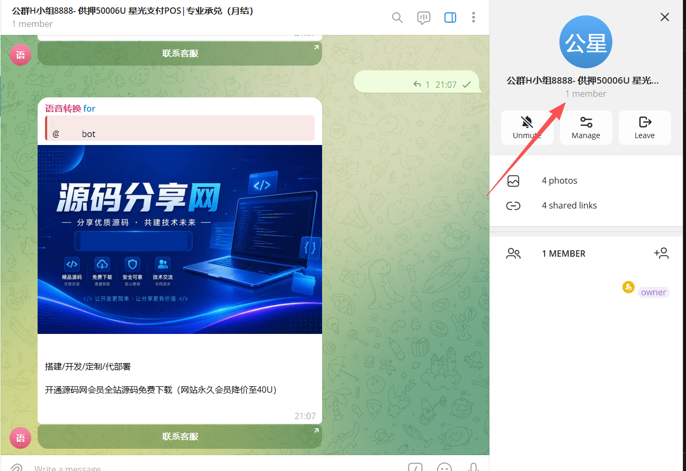Leave the group
Image resolution: width=686 pixels, height=471 pixels.
click(x=645, y=128)
